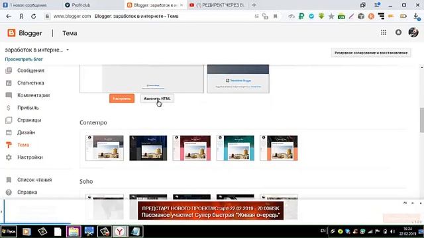Select the orange black Contempo theme thumbnail

(x=279, y=148)
